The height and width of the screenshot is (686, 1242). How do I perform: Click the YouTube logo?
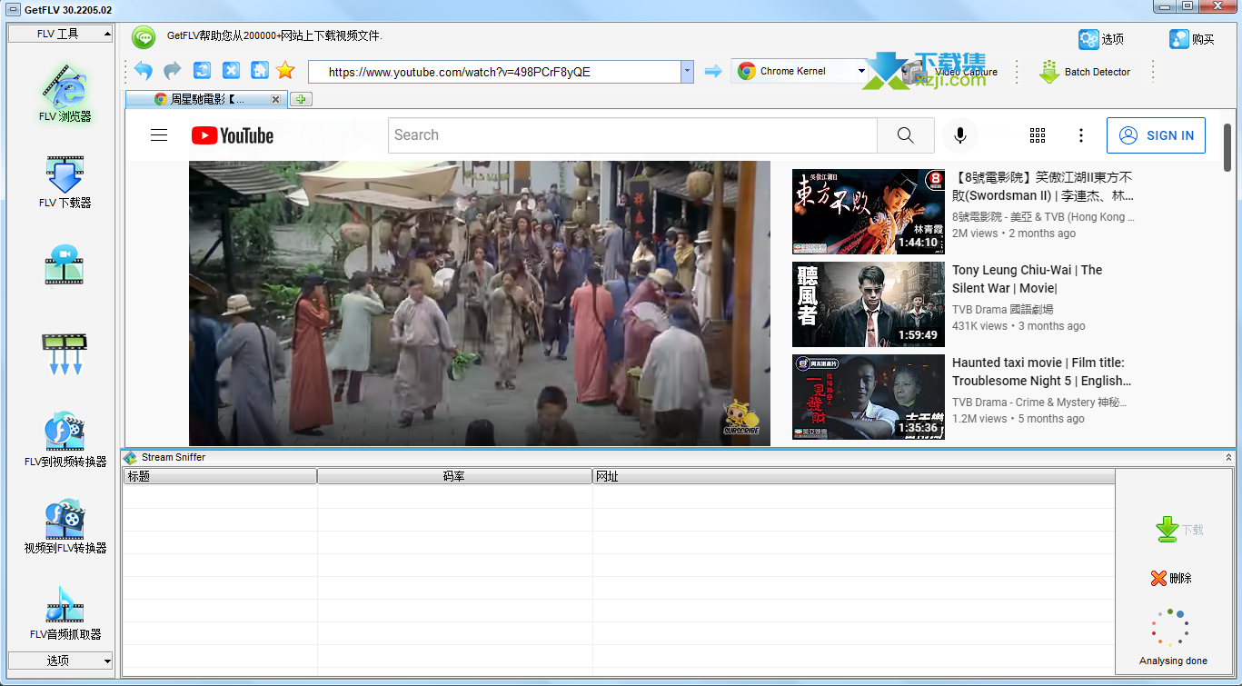(x=233, y=135)
